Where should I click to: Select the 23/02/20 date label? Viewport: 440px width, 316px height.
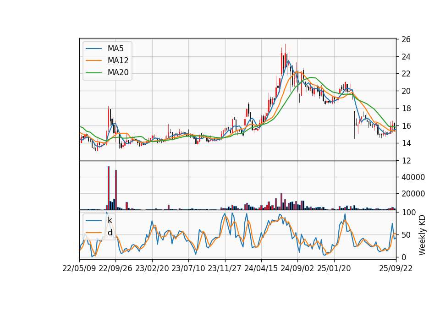(x=152, y=268)
